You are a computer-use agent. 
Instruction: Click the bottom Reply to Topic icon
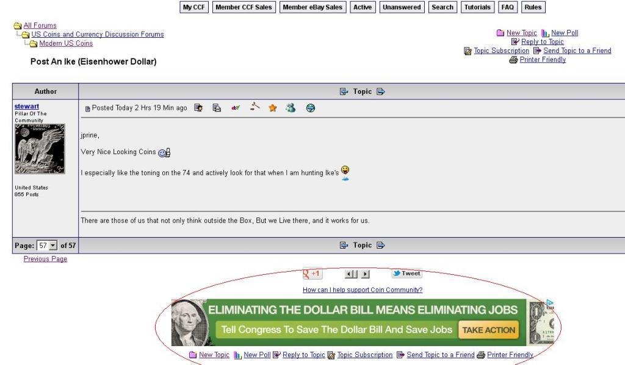point(276,355)
